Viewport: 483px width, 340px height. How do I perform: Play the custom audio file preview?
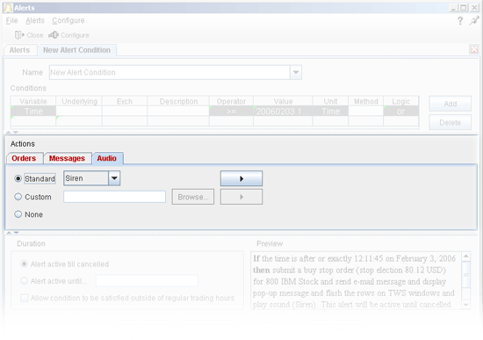[241, 197]
